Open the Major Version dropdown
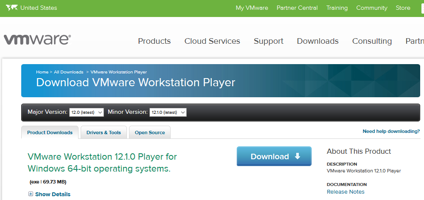This screenshot has height=200, width=424. click(x=87, y=112)
